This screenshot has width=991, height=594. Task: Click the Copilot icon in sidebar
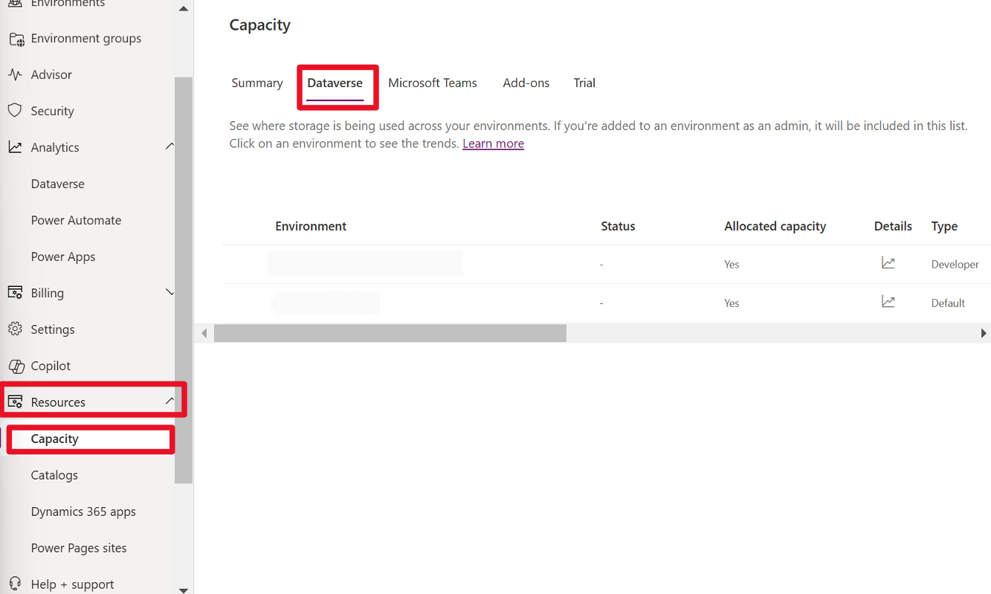16,366
